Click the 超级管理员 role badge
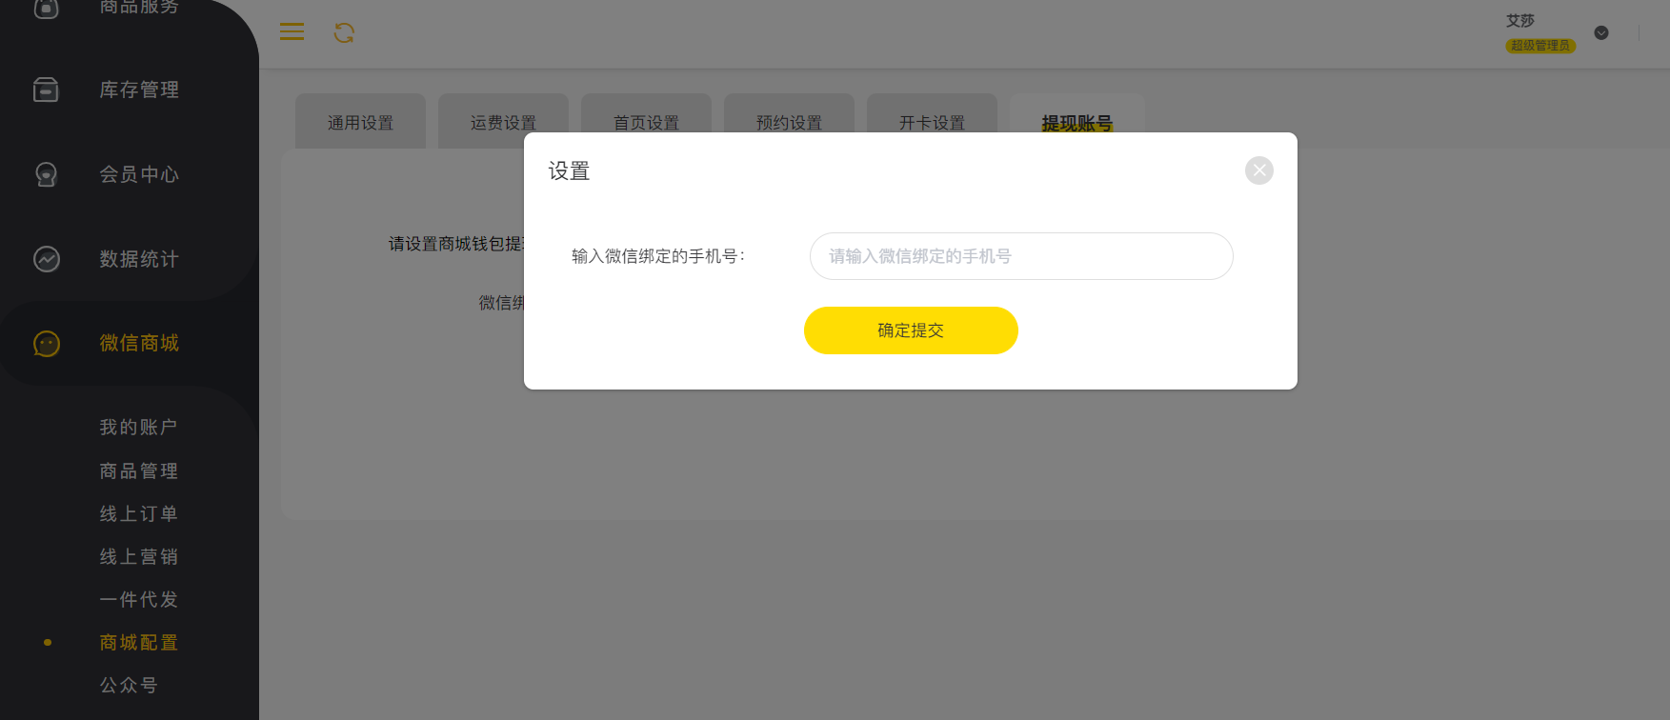This screenshot has width=1670, height=720. point(1540,46)
